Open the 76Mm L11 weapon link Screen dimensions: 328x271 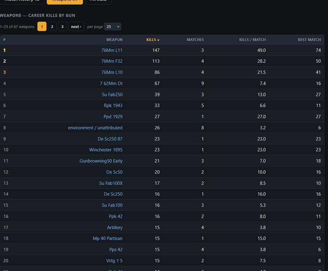point(112,50)
